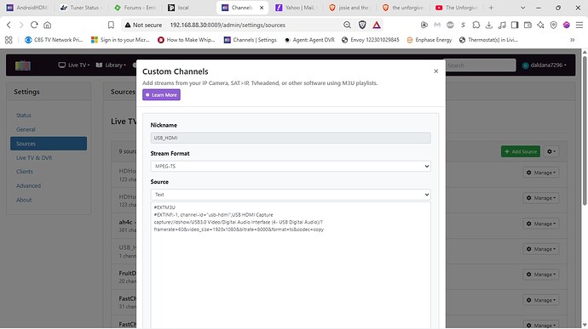Open the VPN shield icon in toolbar
The width and height of the screenshot is (588, 329).
pos(554,25)
